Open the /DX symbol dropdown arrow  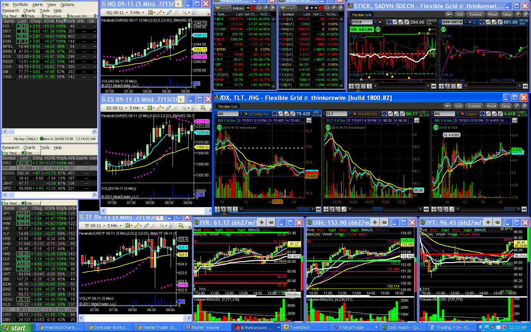coord(241,114)
